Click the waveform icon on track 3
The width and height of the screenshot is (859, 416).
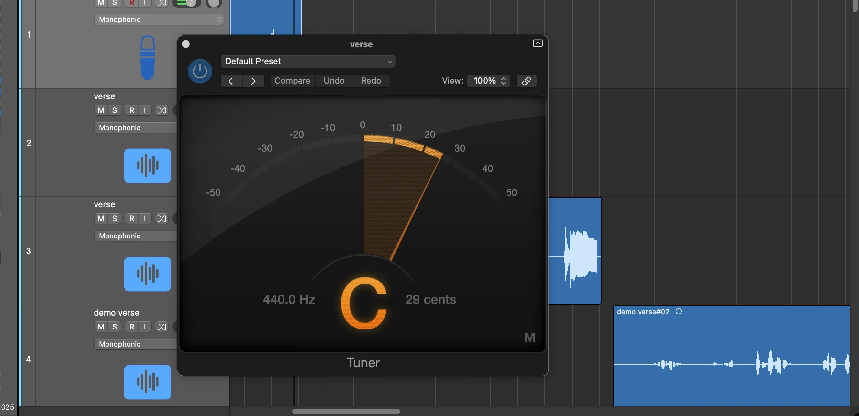click(147, 274)
